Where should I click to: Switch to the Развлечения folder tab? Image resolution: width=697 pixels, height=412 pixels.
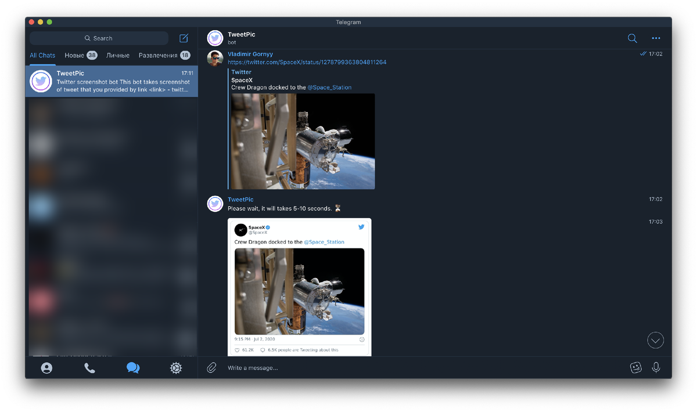(x=164, y=55)
